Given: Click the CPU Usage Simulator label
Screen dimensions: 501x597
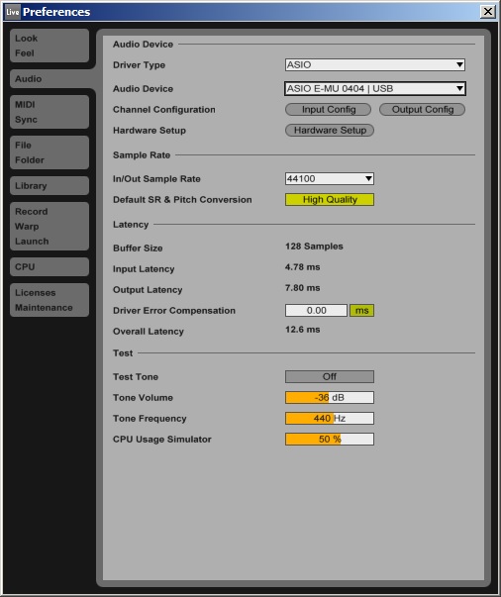Looking at the screenshot, I should (x=161, y=440).
